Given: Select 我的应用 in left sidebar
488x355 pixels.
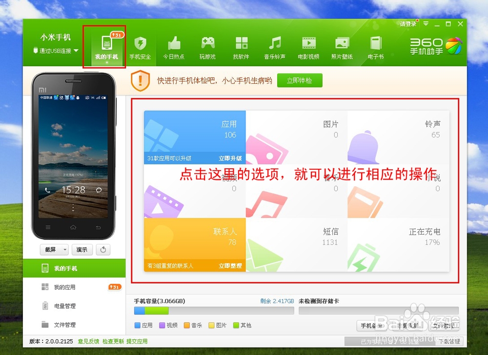Looking at the screenshot, I should (74, 287).
